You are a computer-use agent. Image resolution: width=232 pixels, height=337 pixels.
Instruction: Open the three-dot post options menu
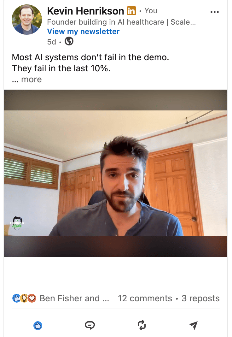click(x=215, y=12)
